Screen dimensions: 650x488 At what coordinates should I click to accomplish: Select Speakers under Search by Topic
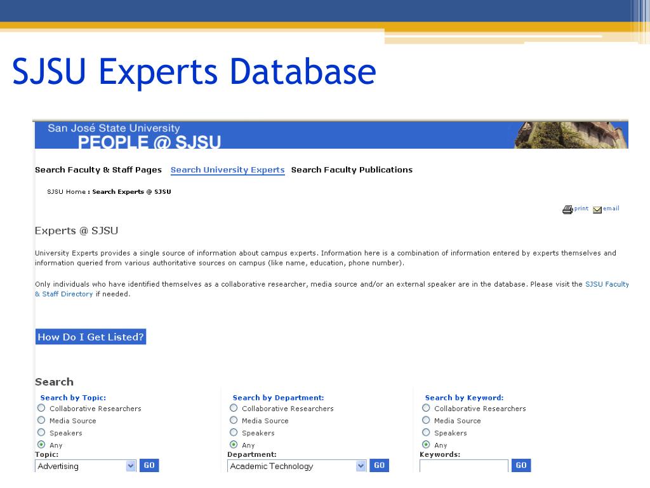[41, 432]
